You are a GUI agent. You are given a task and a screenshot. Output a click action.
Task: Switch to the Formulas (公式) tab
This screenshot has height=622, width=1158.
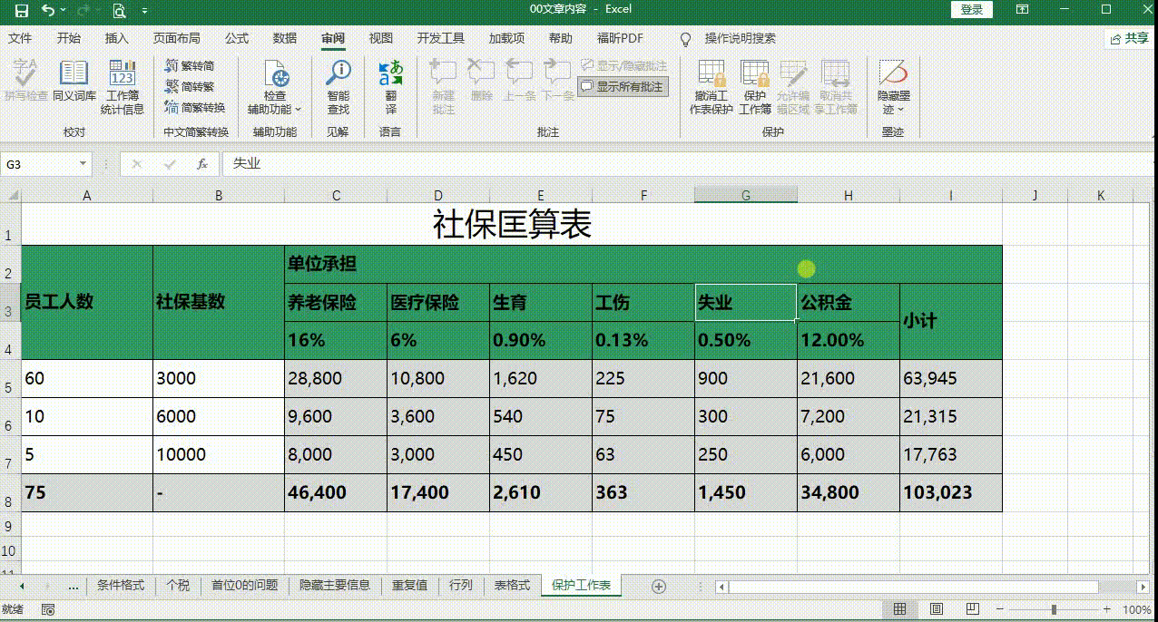237,39
